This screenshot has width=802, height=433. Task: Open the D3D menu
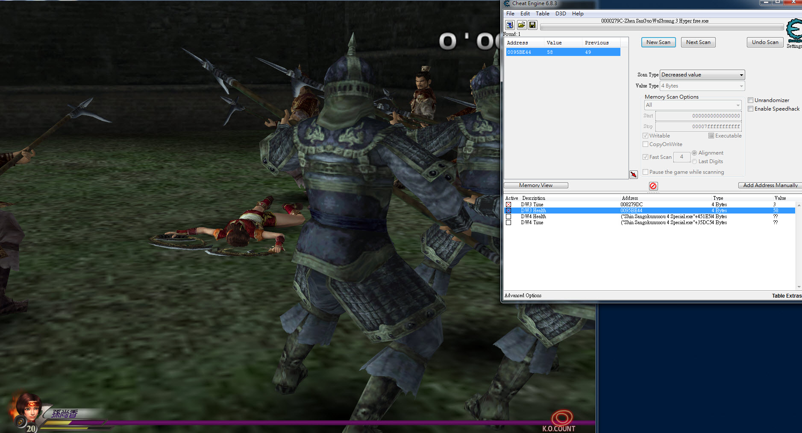[560, 14]
